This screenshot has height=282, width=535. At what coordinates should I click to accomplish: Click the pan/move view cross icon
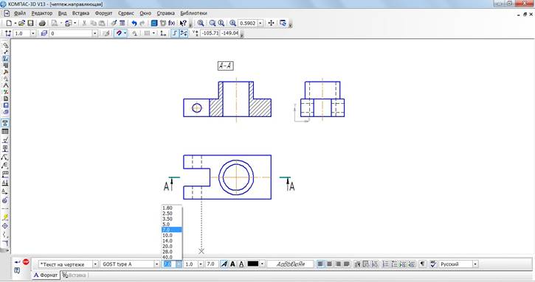(x=272, y=23)
